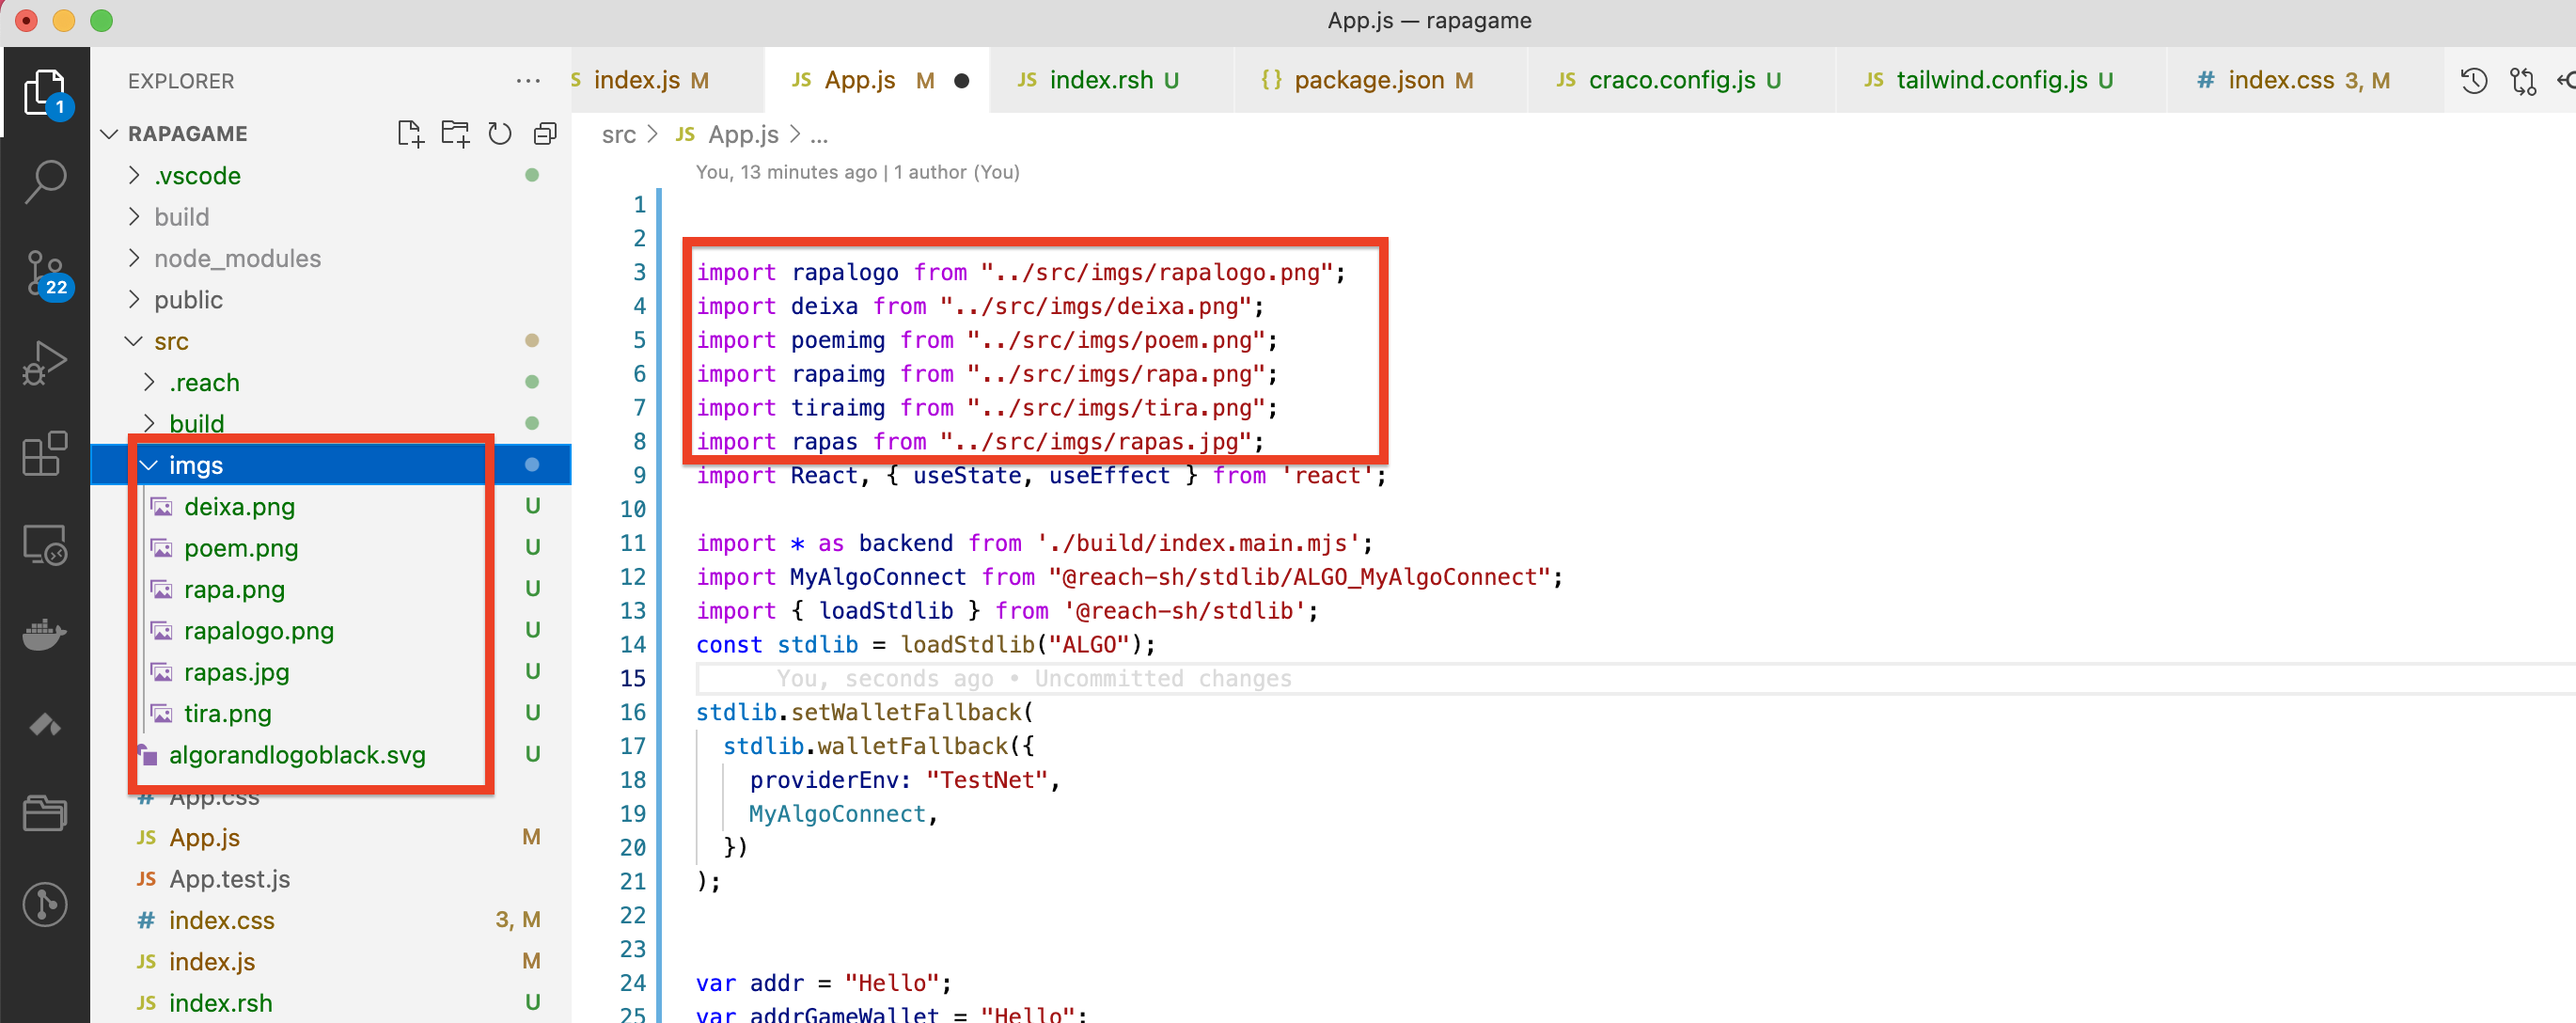
Task: Open Remote Explorer in activity bar
Action: pos(45,545)
